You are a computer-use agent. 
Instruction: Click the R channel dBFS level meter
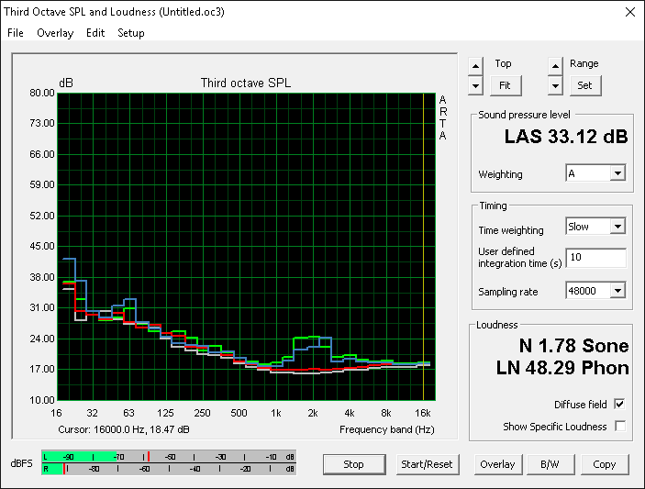(169, 469)
